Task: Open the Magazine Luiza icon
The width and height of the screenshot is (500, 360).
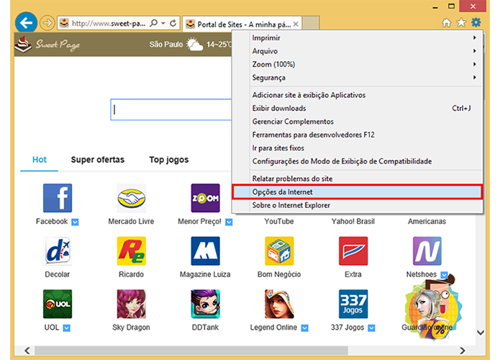Action: point(205,251)
